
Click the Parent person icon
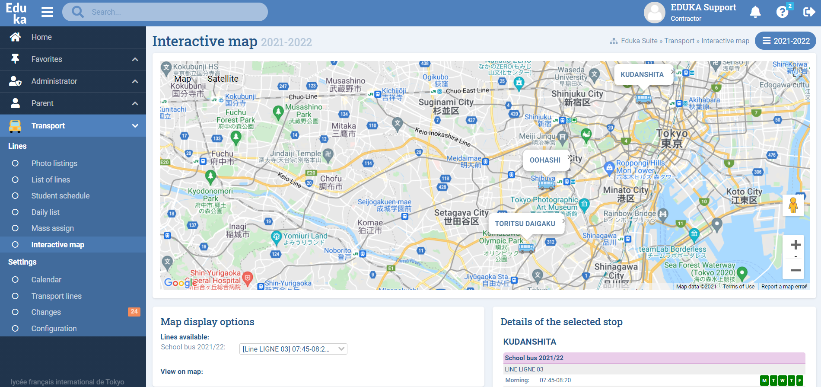[x=16, y=103]
